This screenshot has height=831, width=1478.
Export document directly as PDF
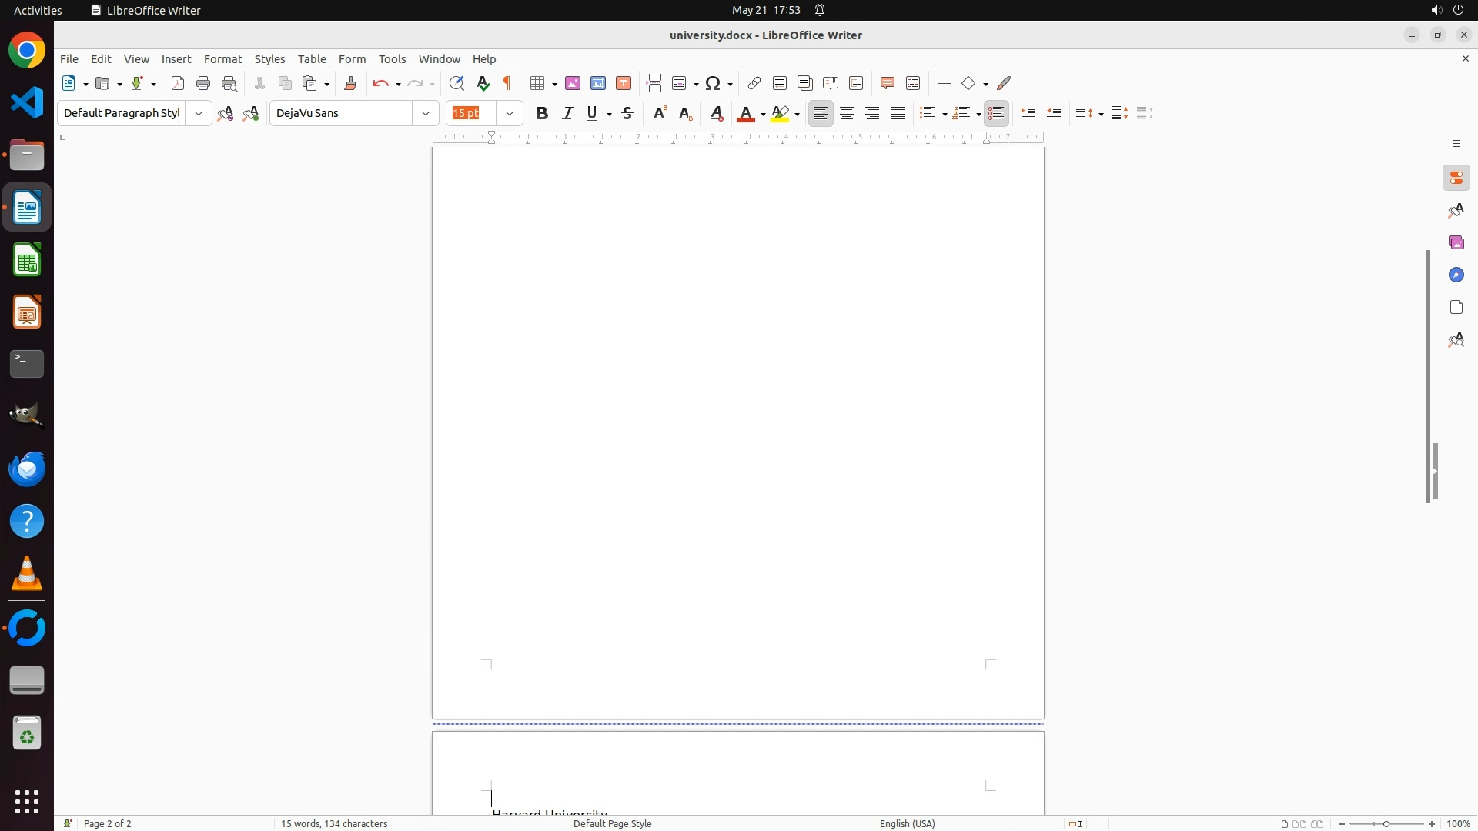178,83
